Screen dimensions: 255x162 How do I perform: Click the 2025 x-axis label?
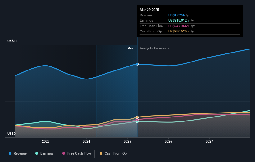tap(127, 141)
